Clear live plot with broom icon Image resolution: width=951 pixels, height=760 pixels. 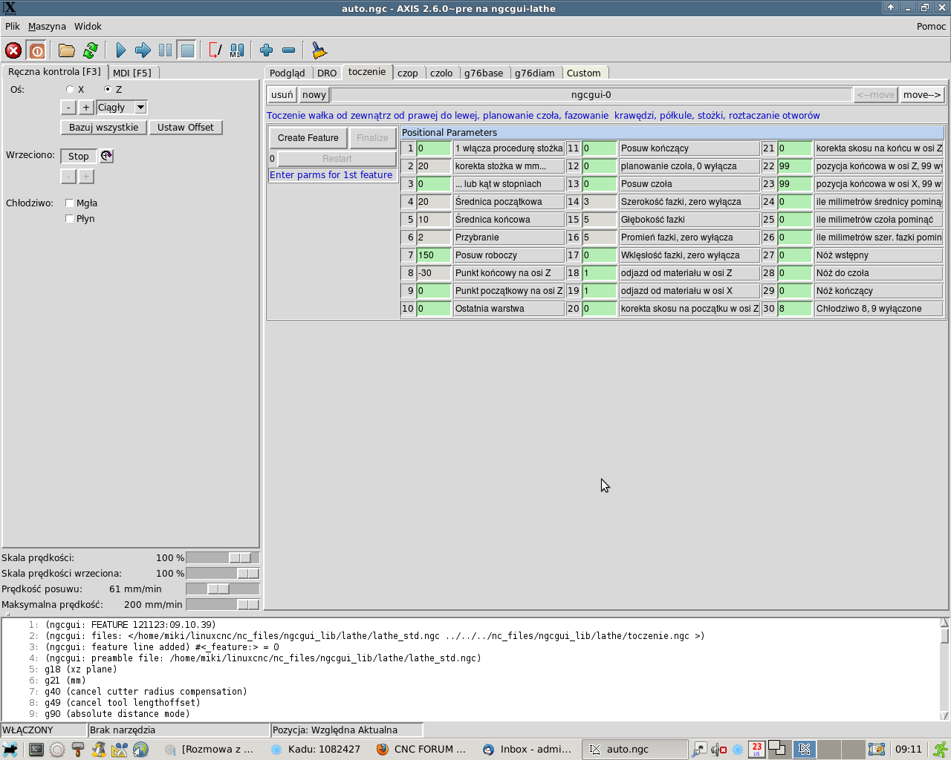[x=319, y=50]
